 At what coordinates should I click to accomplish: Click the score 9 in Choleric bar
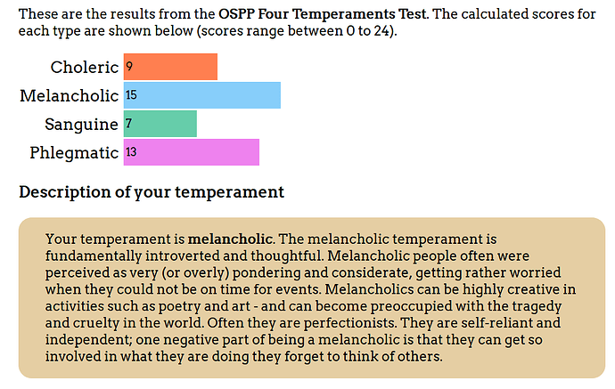[x=129, y=66]
